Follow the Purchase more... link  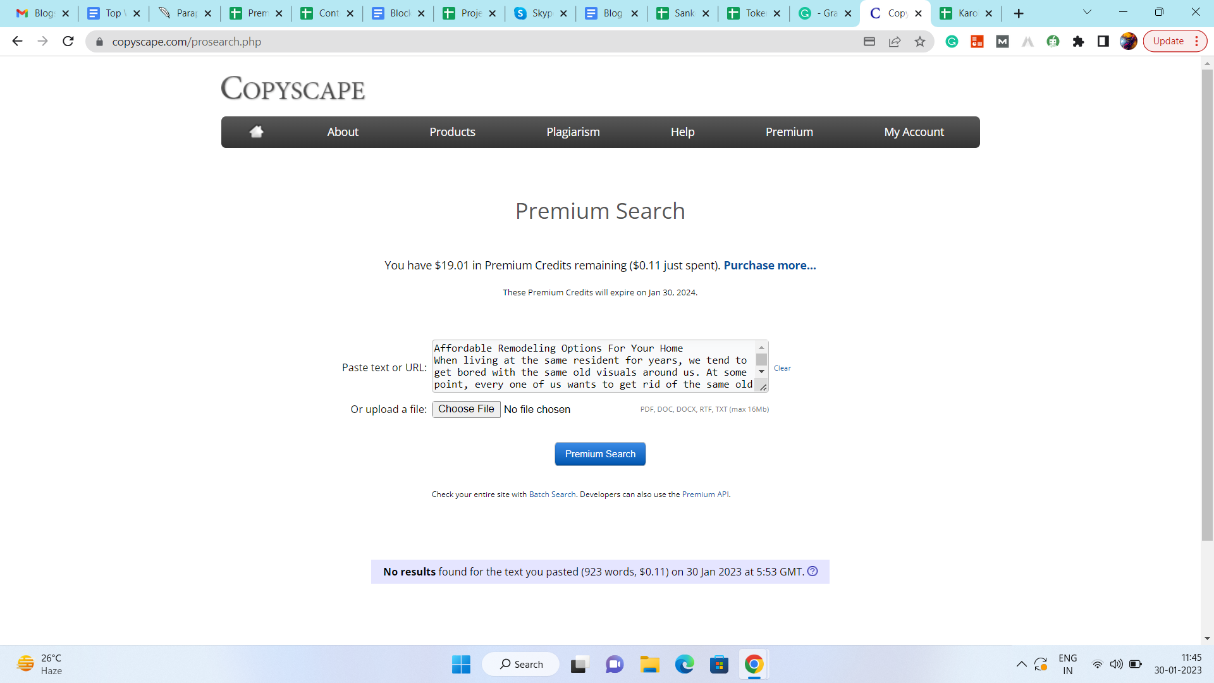769,265
